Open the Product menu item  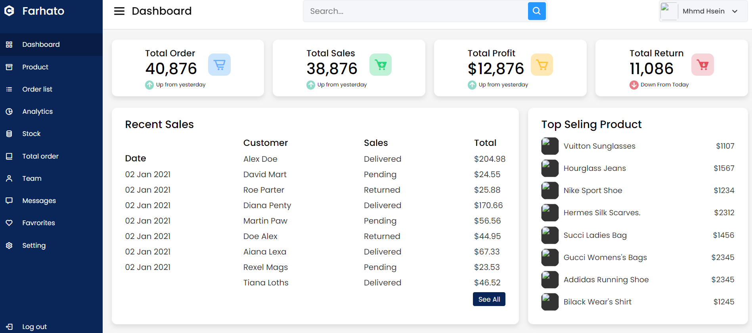(x=35, y=67)
